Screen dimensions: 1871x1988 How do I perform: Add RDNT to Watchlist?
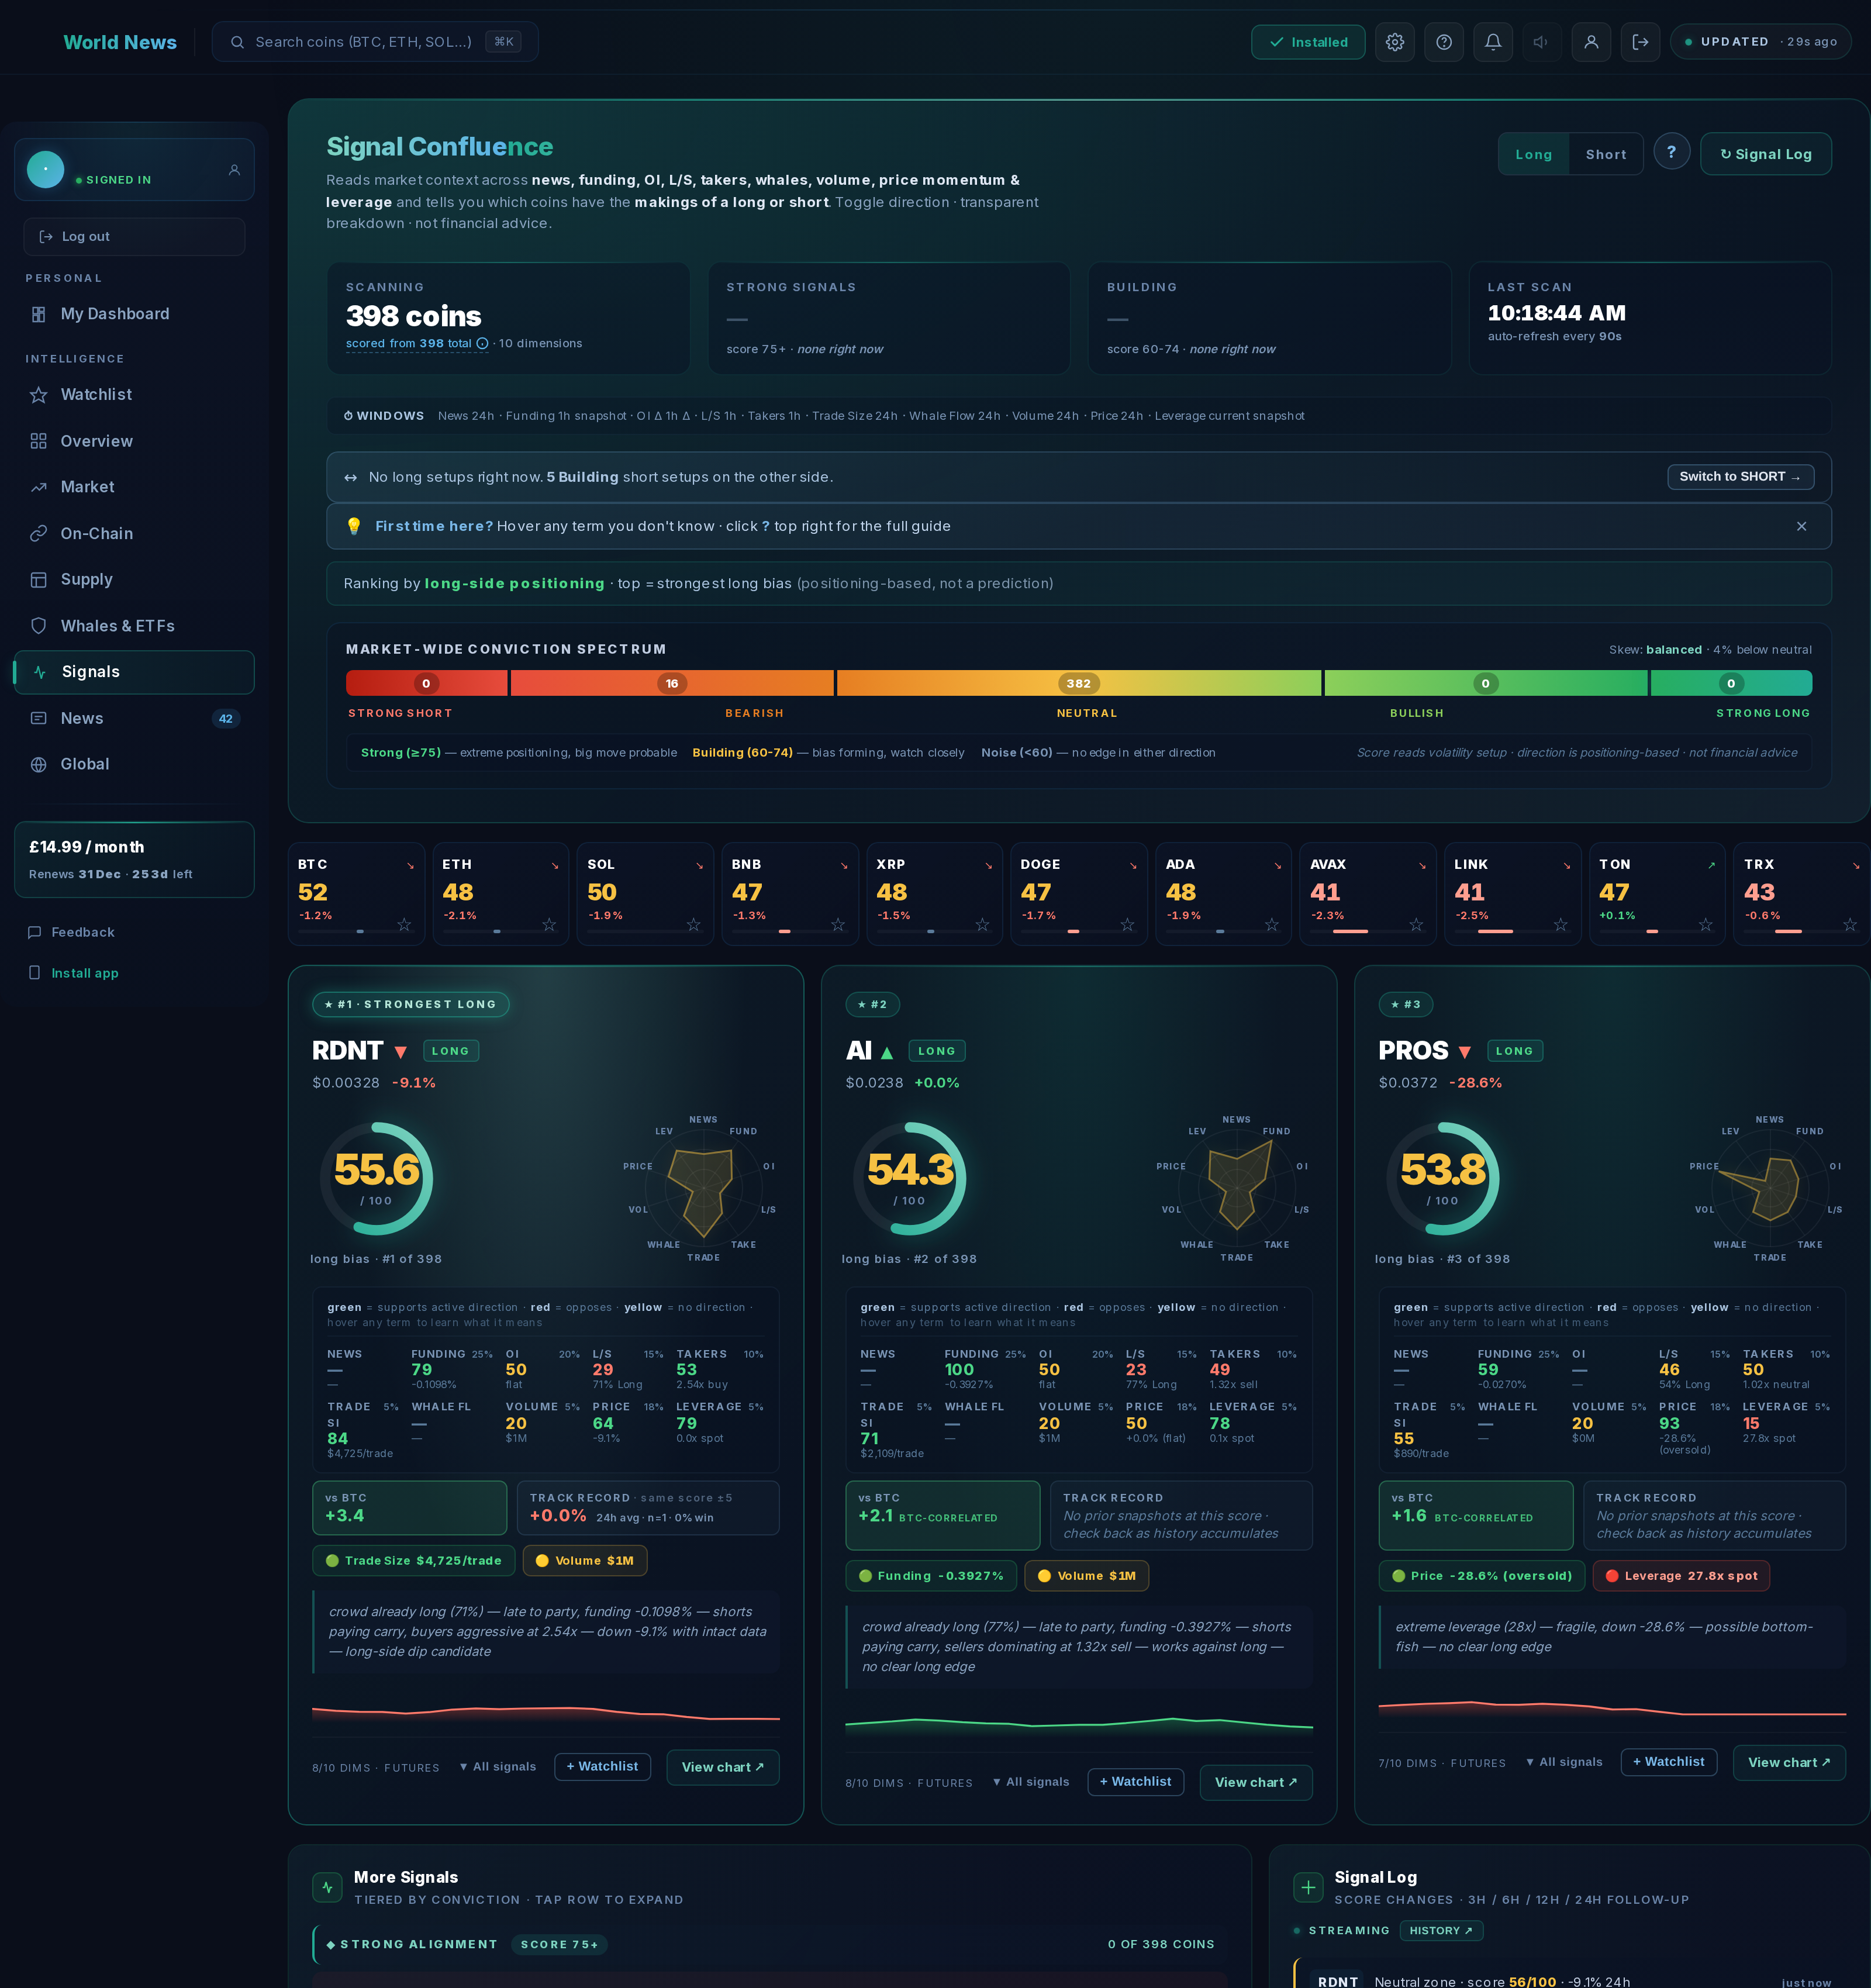[x=602, y=1767]
